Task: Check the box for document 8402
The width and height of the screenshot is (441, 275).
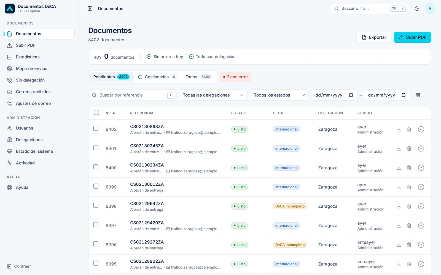Action: [96, 128]
